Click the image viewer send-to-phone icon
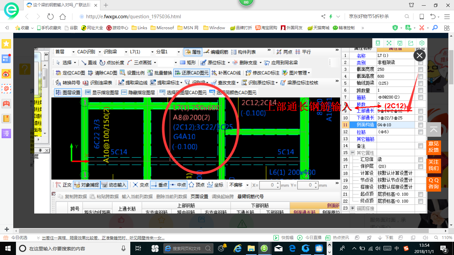 click(378, 43)
